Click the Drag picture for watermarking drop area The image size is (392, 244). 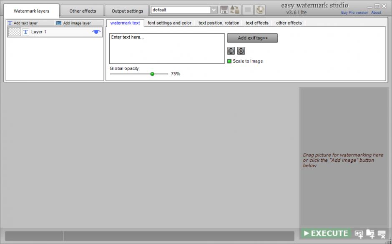pos(344,157)
